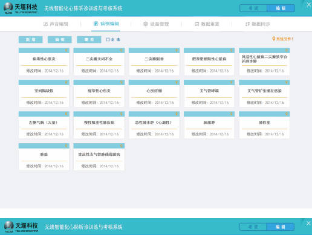The width and height of the screenshot is (312, 235).
Task: Select the 慢性阻塞性肺疾病 case card
Action: click(99, 125)
